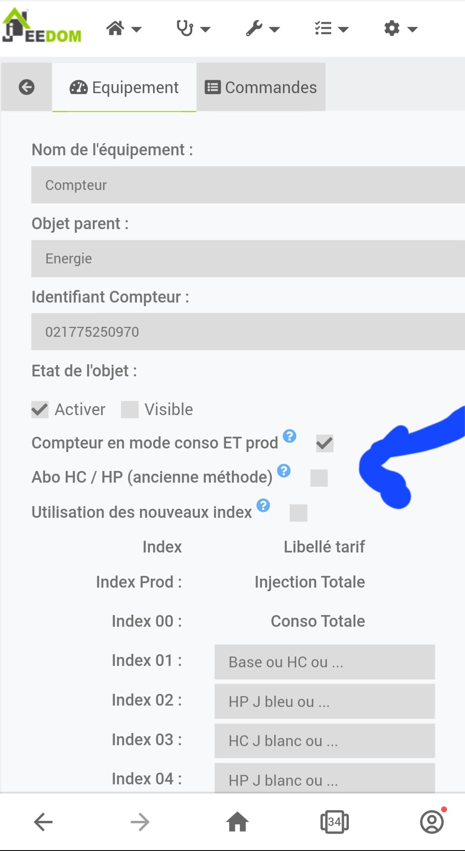Viewport: 465px width, 851px height.
Task: Open browser tabs counter showing 34
Action: click(x=334, y=822)
